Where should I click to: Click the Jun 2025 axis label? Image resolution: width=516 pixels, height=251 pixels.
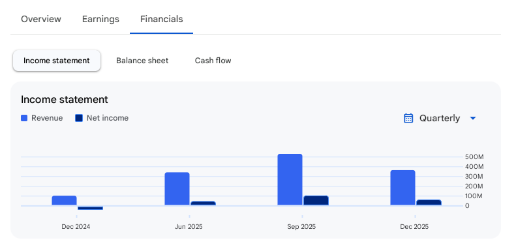[x=189, y=227]
